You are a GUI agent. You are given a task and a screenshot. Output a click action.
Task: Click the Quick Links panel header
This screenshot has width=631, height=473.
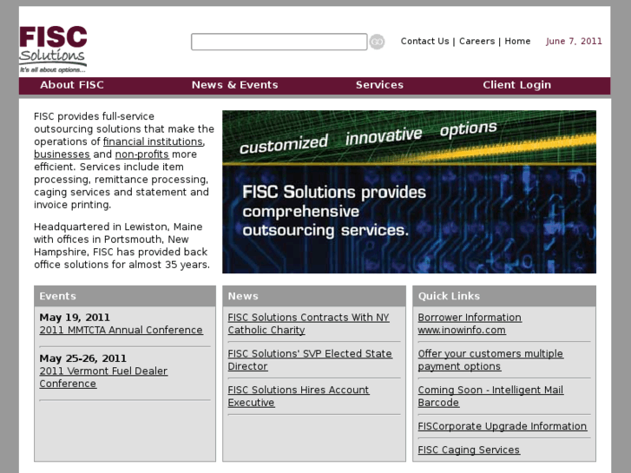point(504,296)
